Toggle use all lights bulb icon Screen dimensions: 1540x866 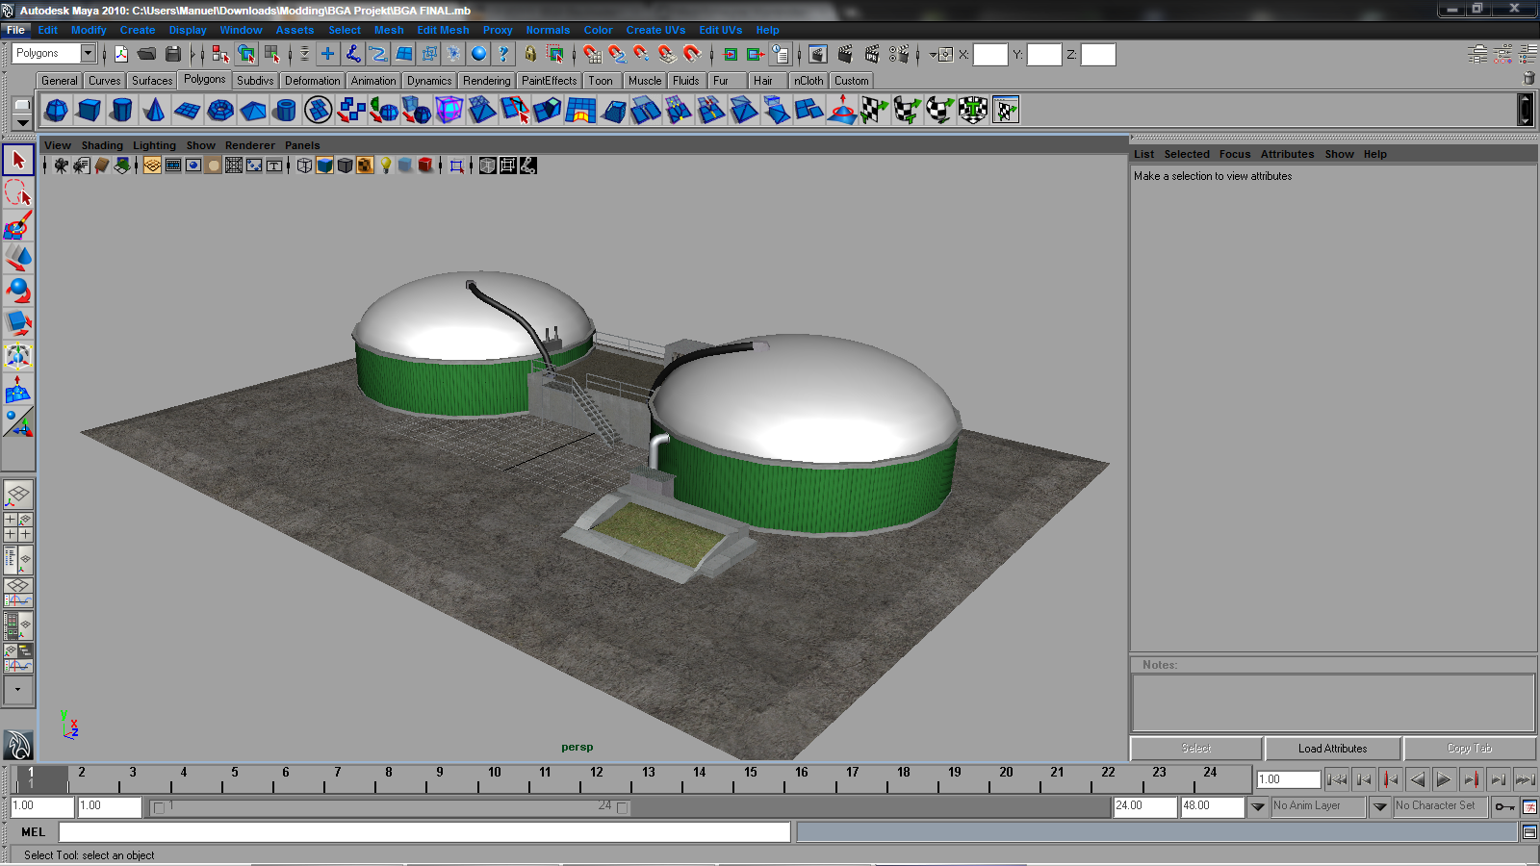pos(386,166)
